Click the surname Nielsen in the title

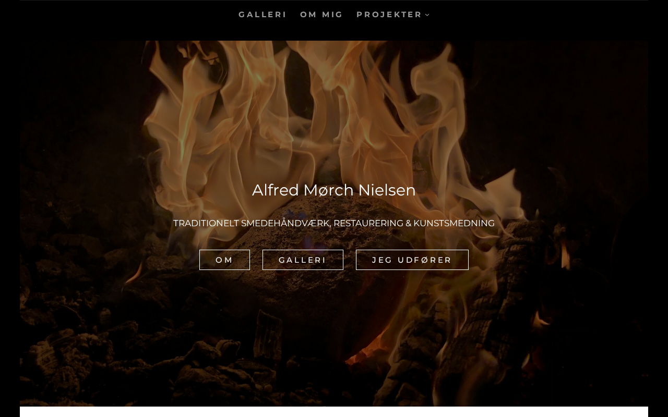pos(387,190)
